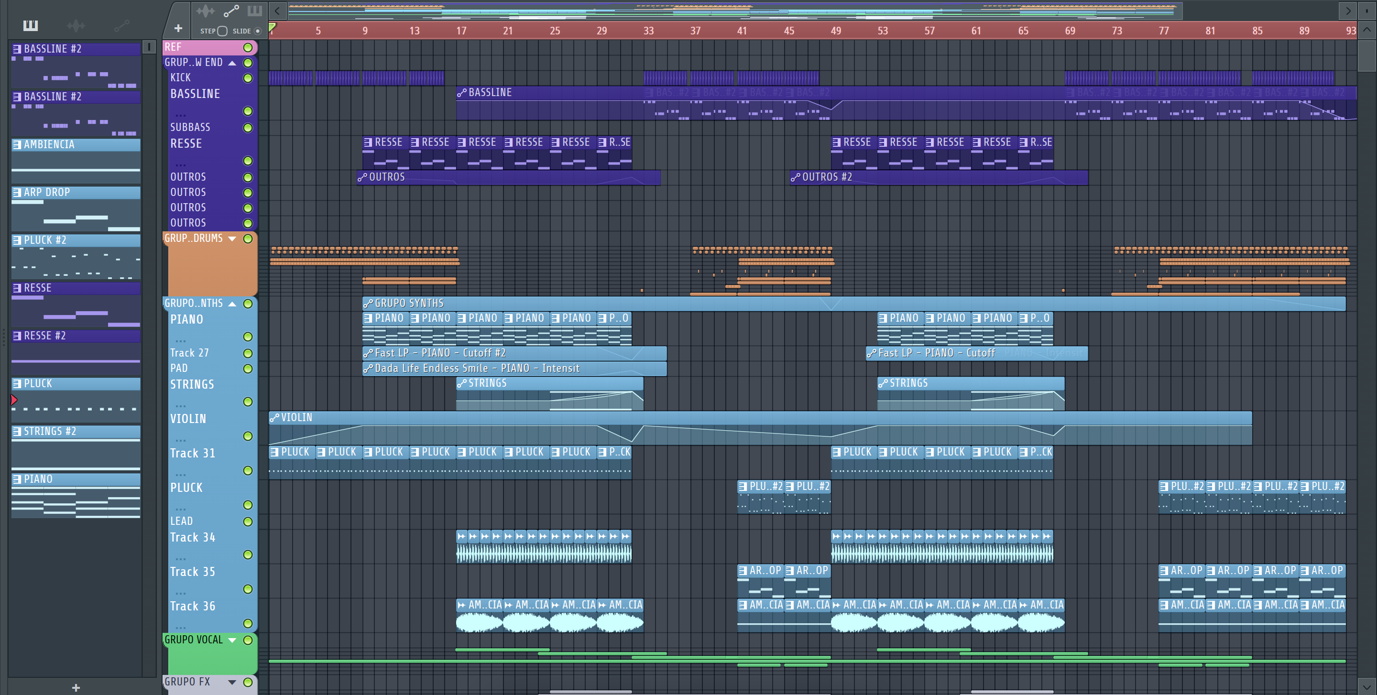
Task: Select BASSLINE track header
Action: (213, 103)
